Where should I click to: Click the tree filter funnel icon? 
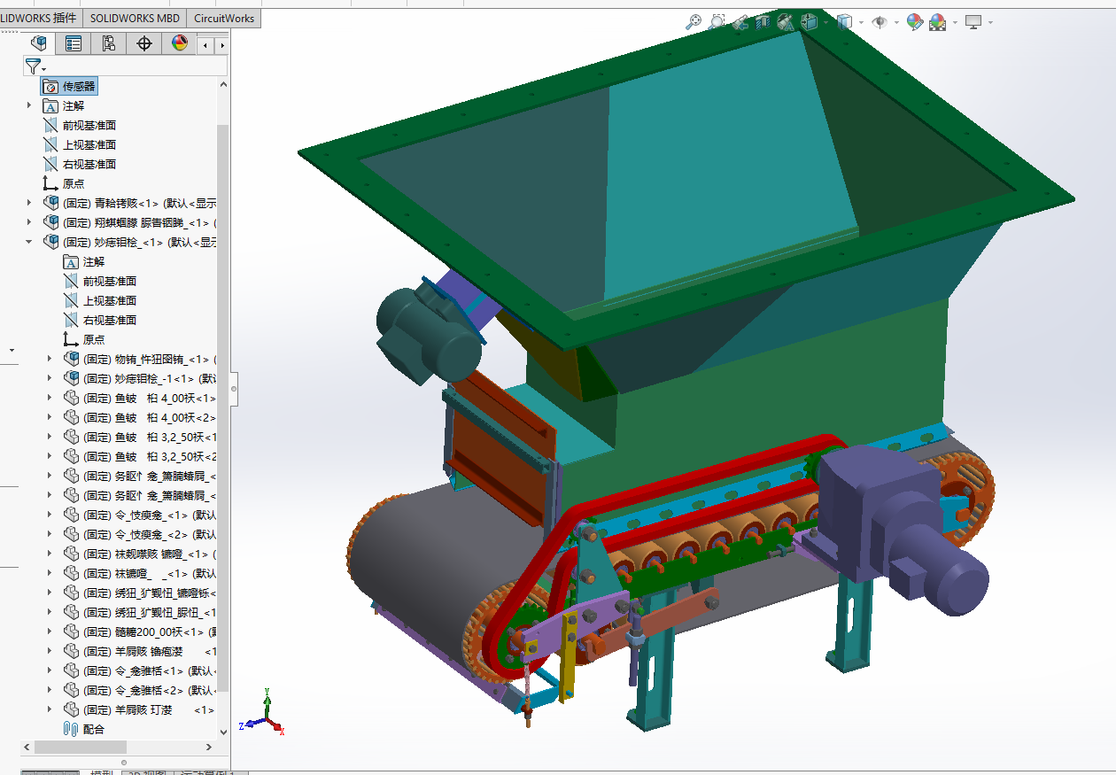pos(33,66)
